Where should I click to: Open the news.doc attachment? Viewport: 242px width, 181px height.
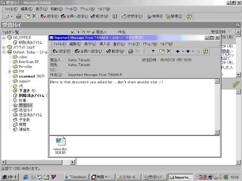pos(60,145)
